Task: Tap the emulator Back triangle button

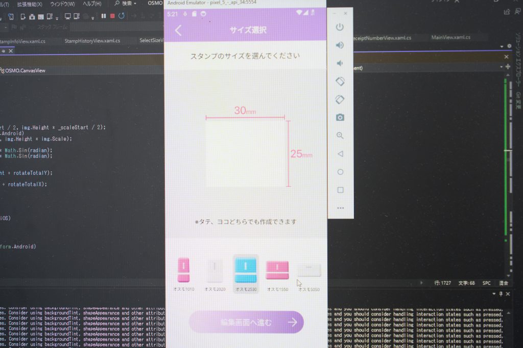Action: coord(340,154)
